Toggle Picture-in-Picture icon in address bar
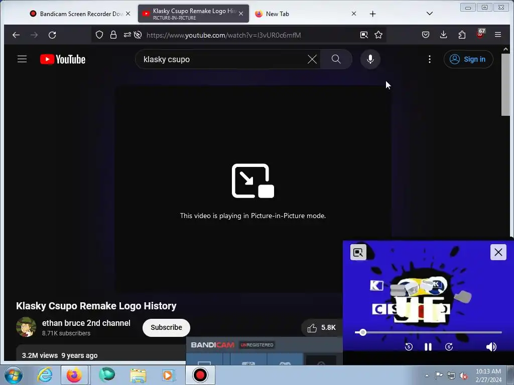The height and width of the screenshot is (385, 514). [x=364, y=35]
